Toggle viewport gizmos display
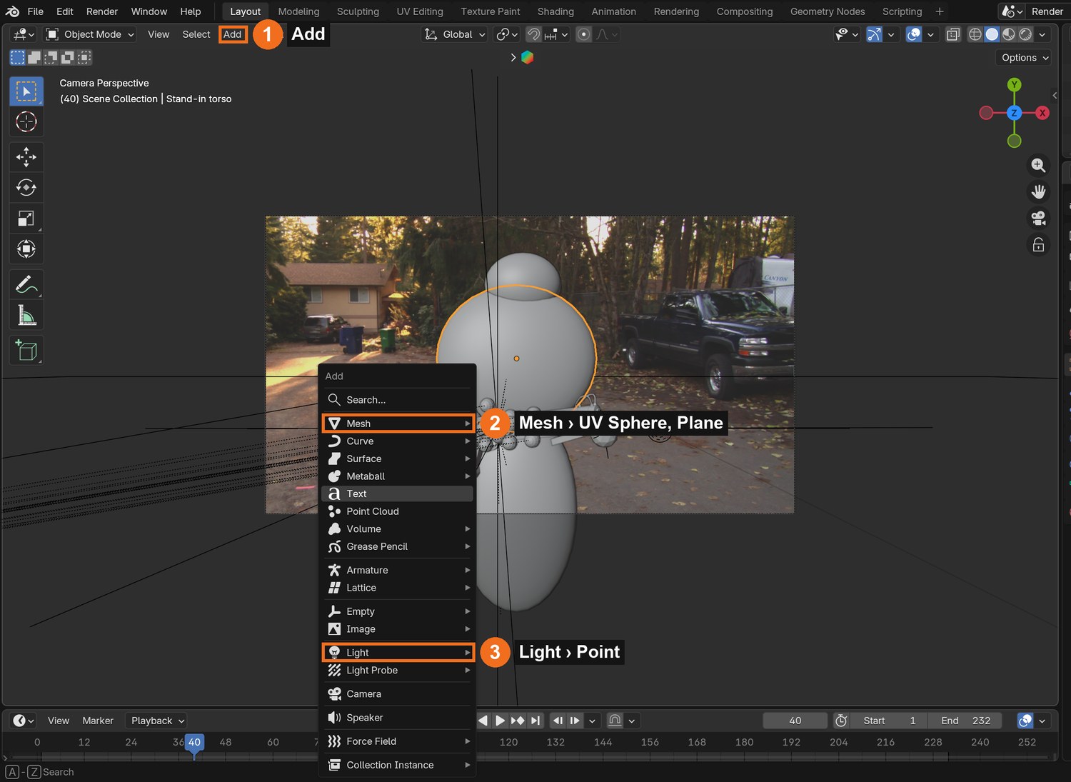 pyautogui.click(x=875, y=34)
